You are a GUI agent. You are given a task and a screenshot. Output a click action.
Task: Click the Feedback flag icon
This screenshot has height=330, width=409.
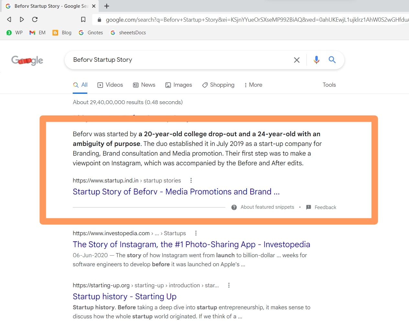click(308, 207)
